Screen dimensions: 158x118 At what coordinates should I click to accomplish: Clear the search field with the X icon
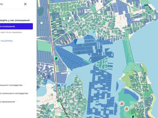25,4
